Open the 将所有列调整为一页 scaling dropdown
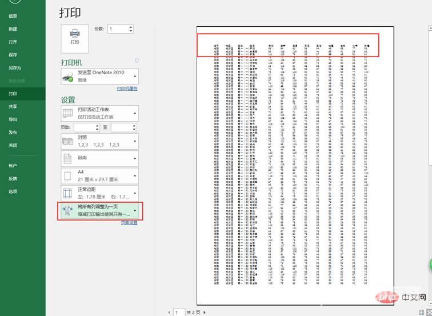 tap(101, 211)
